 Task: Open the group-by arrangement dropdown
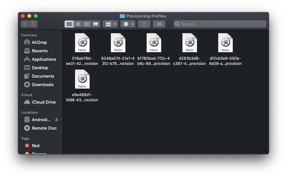pos(110,24)
